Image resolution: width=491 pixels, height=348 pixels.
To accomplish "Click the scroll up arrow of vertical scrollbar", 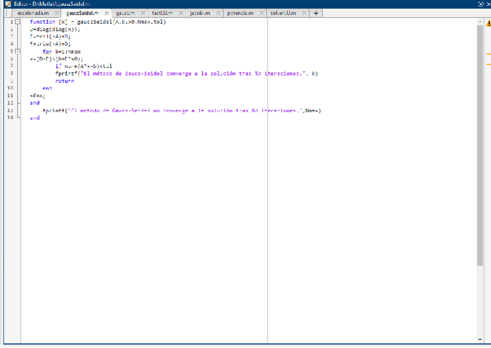I will click(x=480, y=23).
